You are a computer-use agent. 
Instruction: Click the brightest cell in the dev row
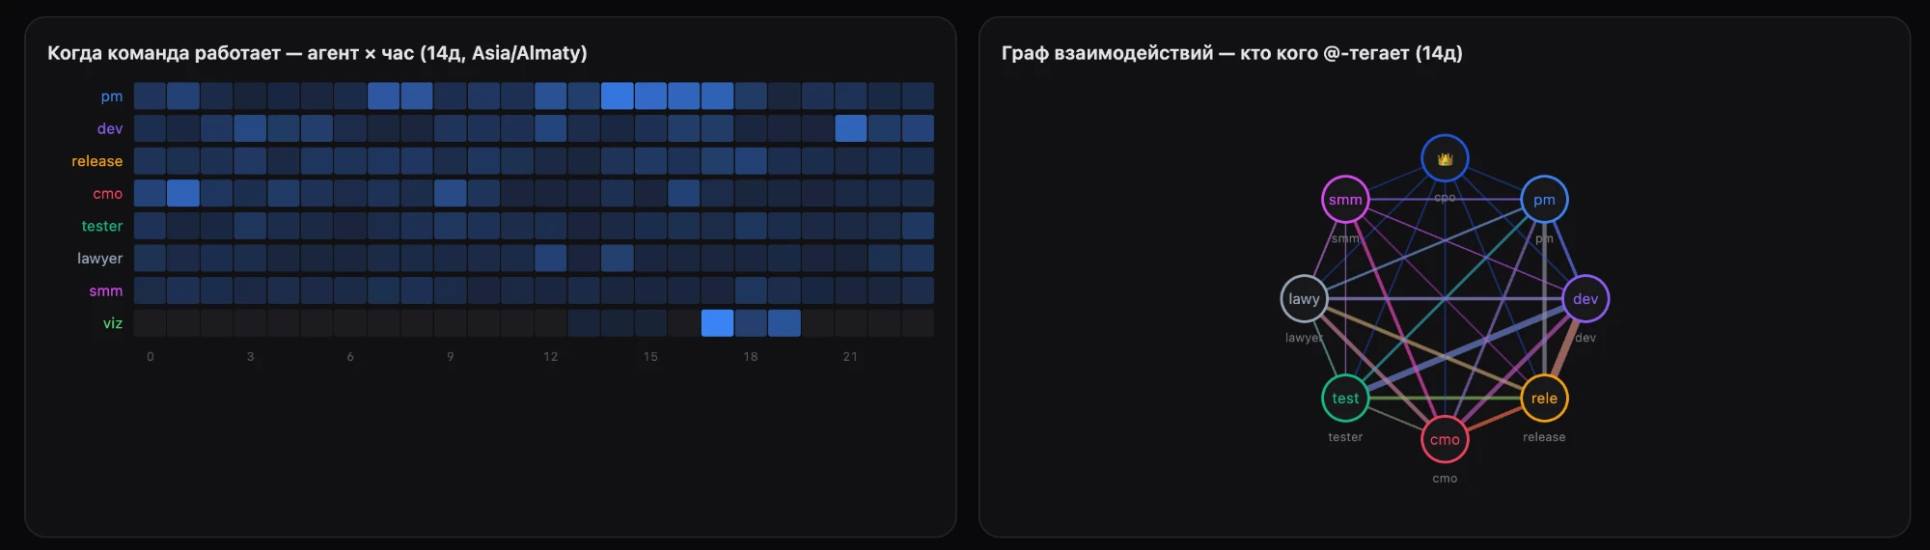pyautogui.click(x=850, y=128)
